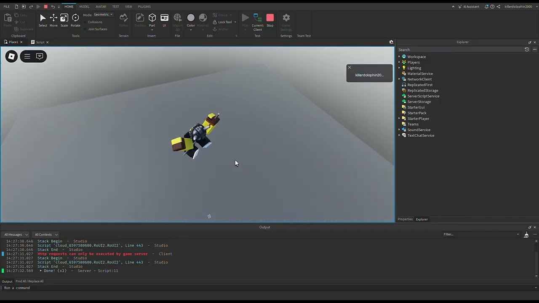The height and width of the screenshot is (303, 539).
Task: Open the FILE menu
Action: pyautogui.click(x=7, y=7)
